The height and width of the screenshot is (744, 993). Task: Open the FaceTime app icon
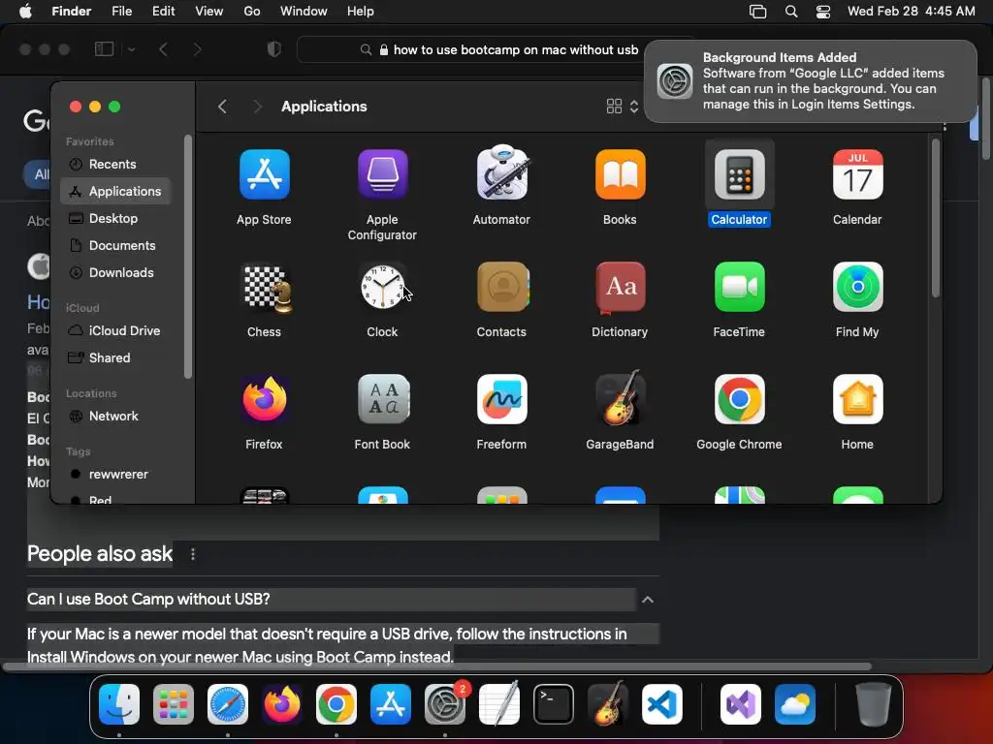pos(739,287)
